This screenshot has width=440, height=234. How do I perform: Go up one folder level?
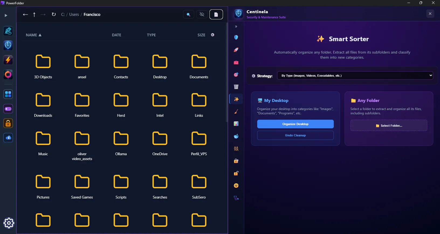coord(34,15)
